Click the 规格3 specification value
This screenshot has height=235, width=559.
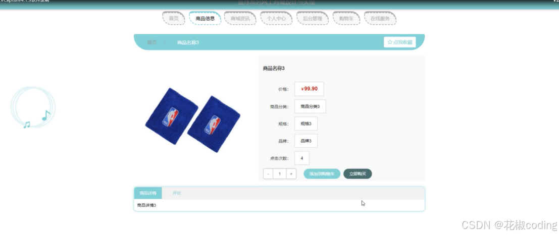(x=306, y=124)
